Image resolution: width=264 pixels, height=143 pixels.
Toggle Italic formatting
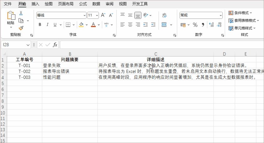(x=47, y=25)
